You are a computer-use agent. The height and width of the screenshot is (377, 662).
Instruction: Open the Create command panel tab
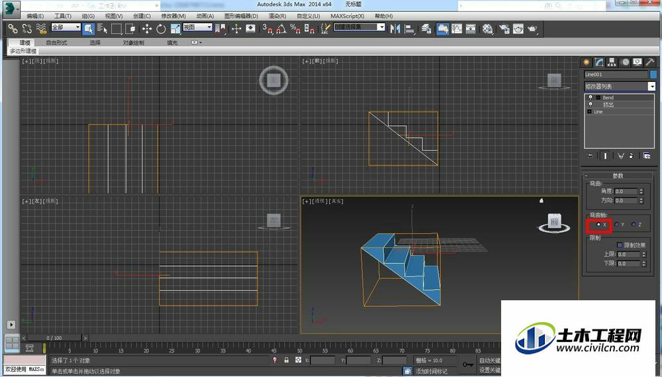[x=587, y=62]
